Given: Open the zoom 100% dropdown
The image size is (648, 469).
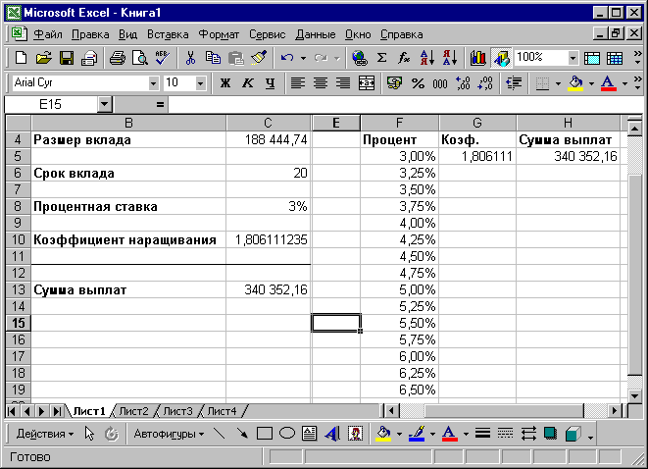Looking at the screenshot, I should coord(573,58).
